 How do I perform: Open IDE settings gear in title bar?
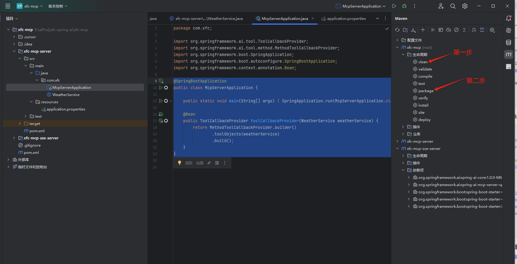[x=465, y=6]
